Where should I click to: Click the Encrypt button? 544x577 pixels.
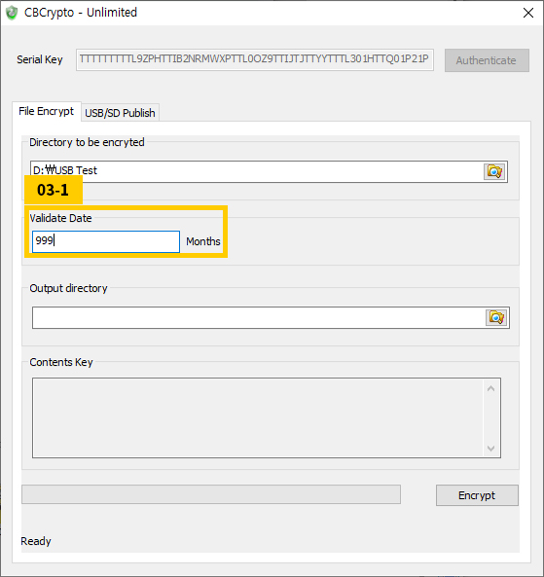click(477, 495)
